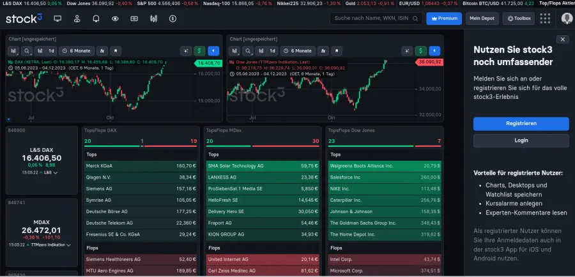575x277 pixels.
Task: Open the watchlist eye icon in header
Action: tap(115, 19)
